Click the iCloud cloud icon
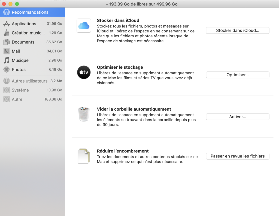This screenshot has width=279, height=216. (84, 26)
